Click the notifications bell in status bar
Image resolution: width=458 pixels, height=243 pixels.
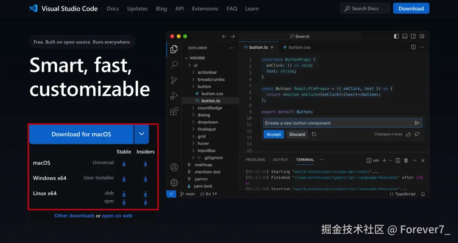point(423,194)
